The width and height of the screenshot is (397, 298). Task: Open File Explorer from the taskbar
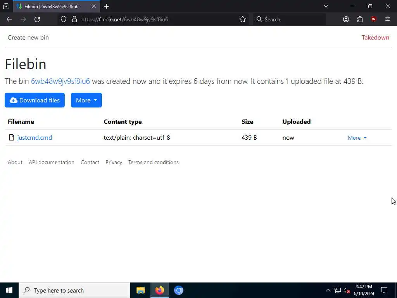(x=140, y=290)
